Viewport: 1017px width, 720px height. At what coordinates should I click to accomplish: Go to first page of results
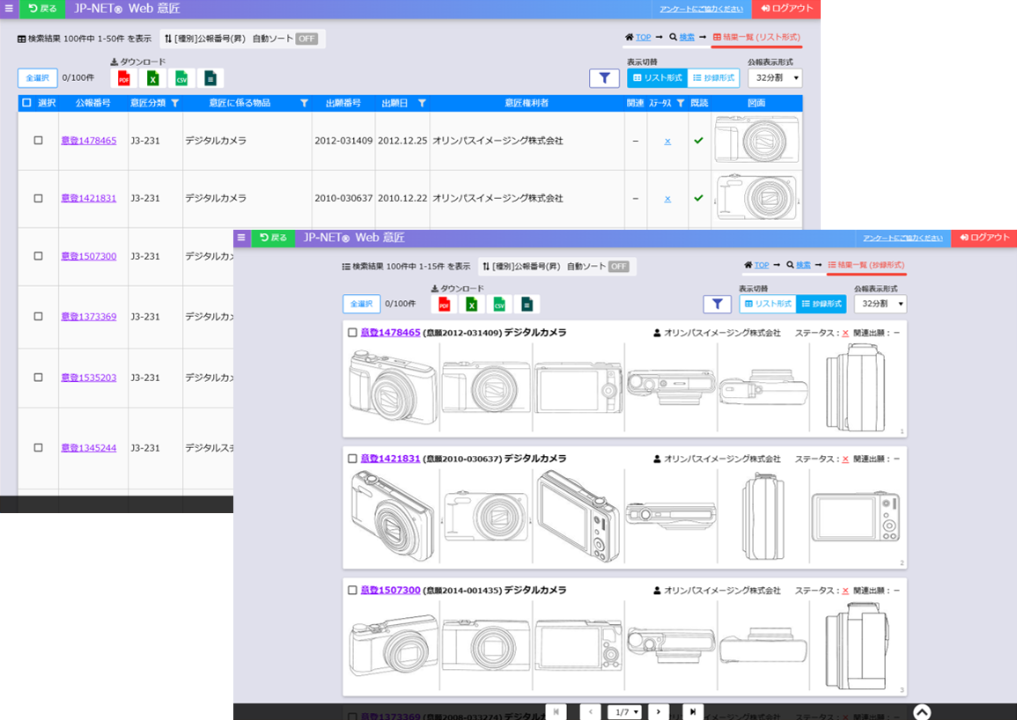pyautogui.click(x=556, y=711)
